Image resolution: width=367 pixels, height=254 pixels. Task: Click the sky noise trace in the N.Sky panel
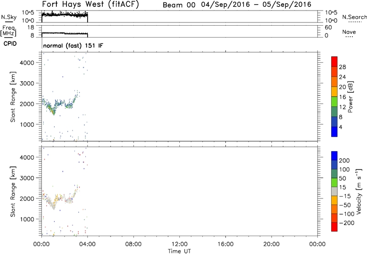click(65, 15)
